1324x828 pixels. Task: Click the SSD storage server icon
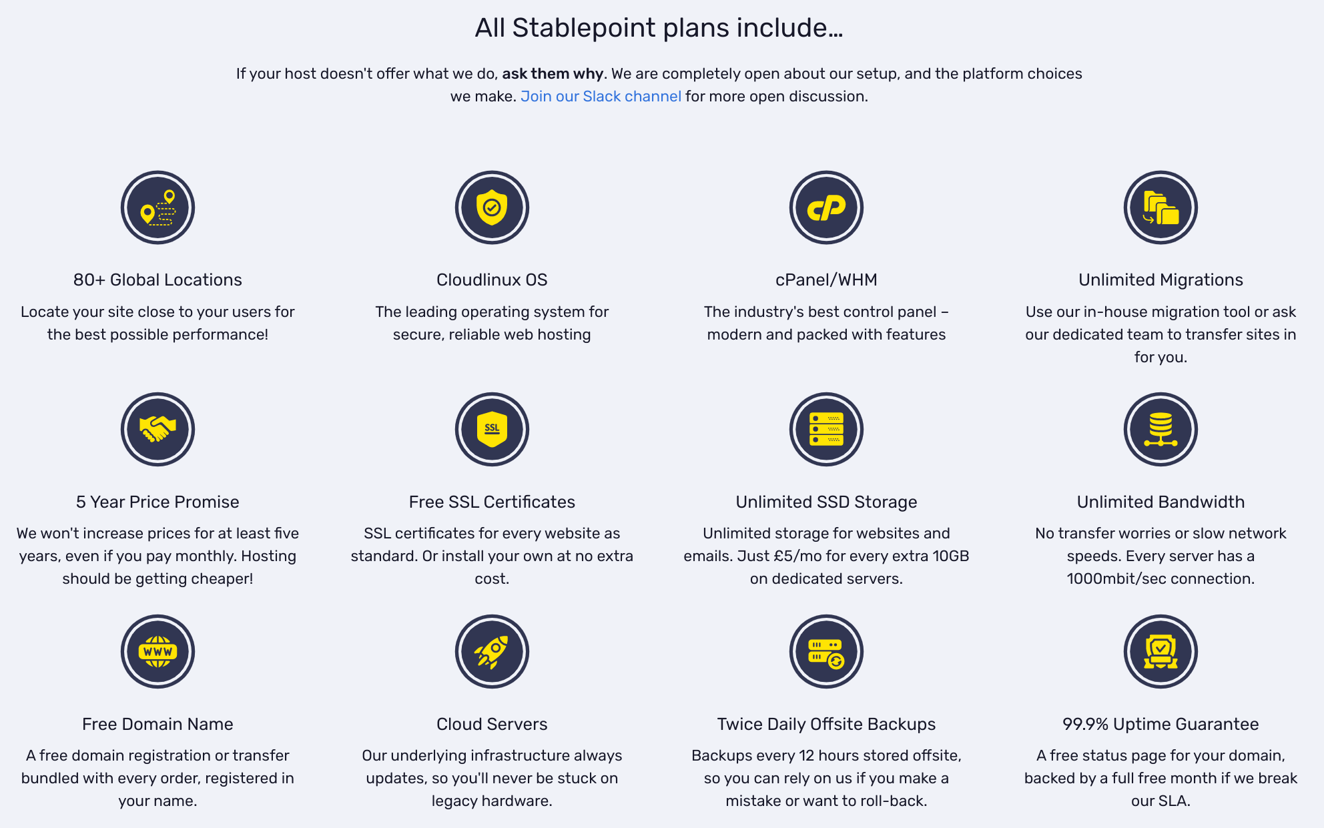coord(826,429)
